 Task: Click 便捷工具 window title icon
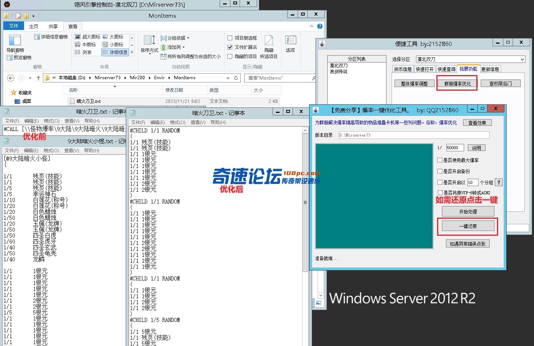[322, 44]
